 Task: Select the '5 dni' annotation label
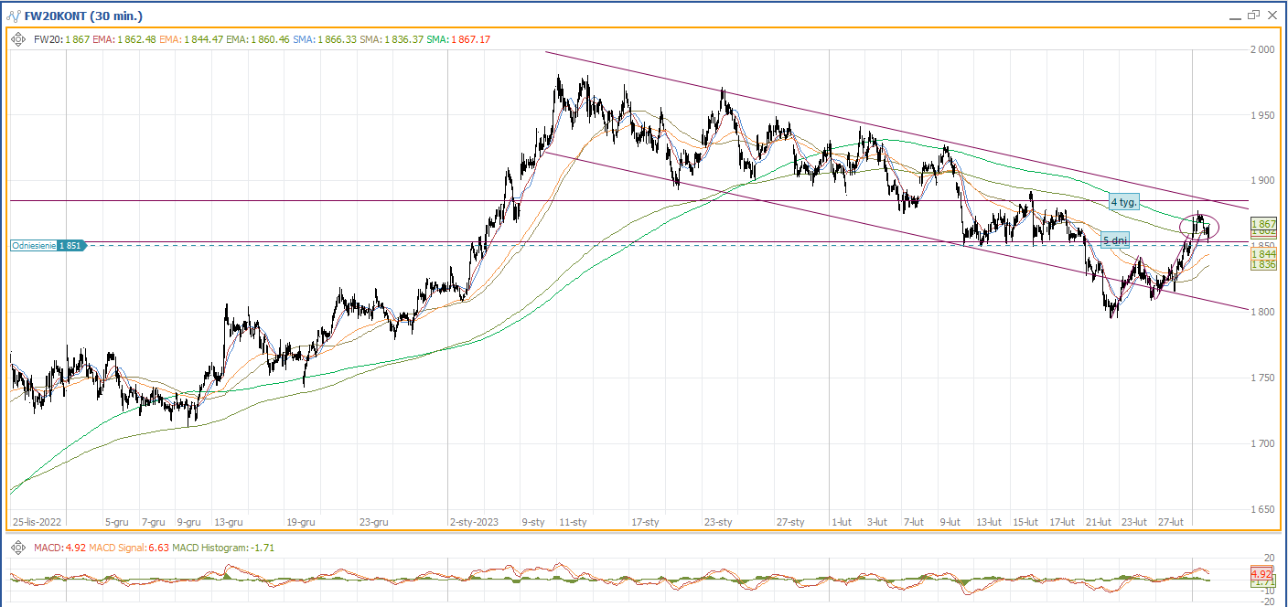point(1113,240)
